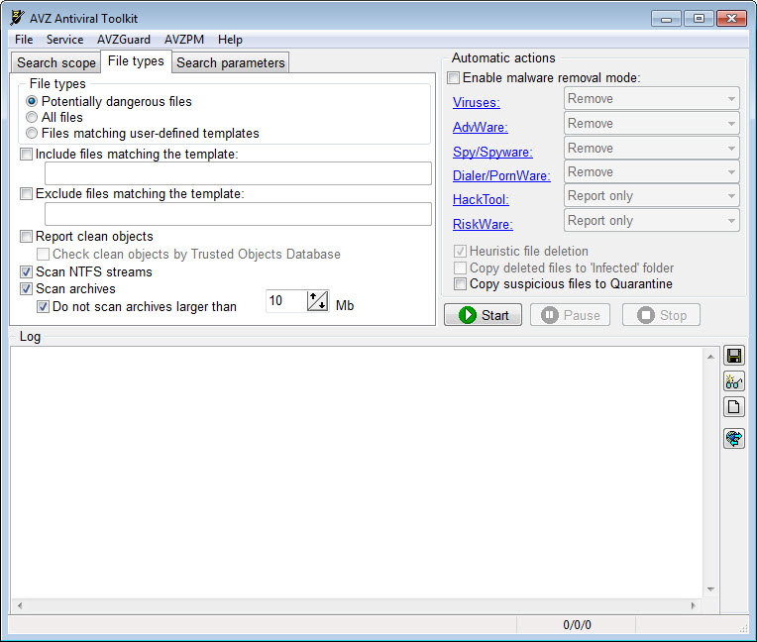The image size is (757, 642).
Task: Open the Viruses link
Action: pyautogui.click(x=476, y=102)
